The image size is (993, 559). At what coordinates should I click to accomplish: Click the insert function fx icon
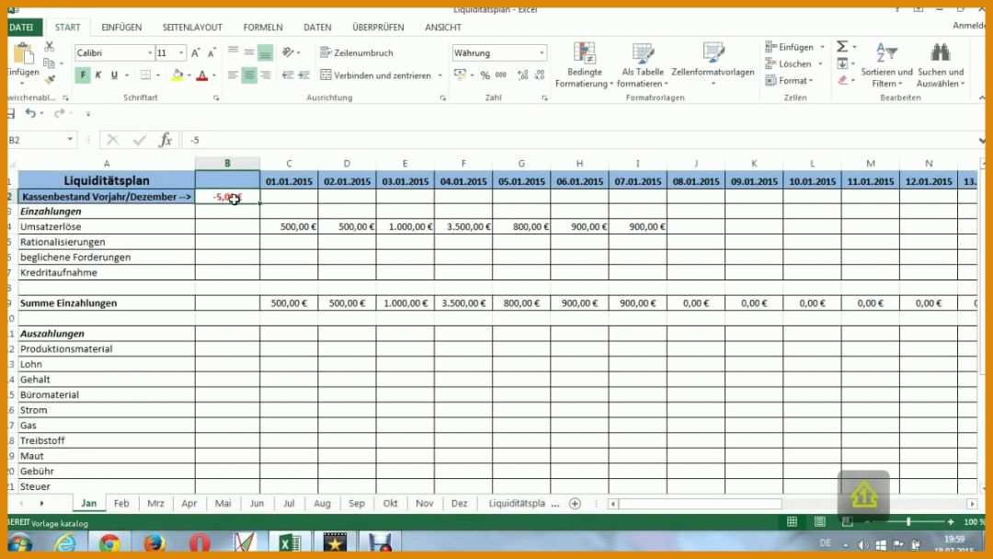(165, 140)
